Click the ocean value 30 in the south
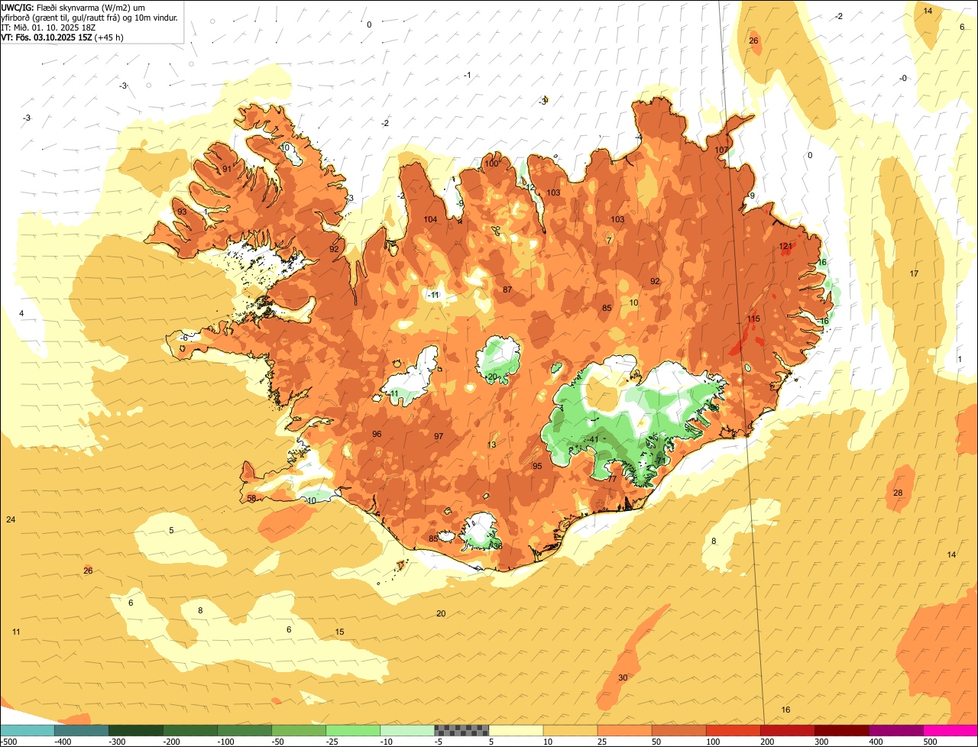Viewport: 978px width, 747px height. (623, 677)
